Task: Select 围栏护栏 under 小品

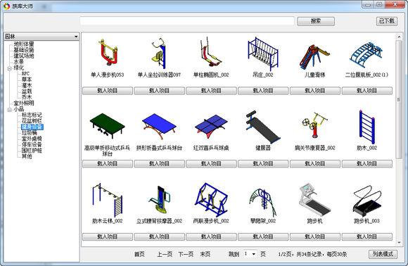Action: click(x=32, y=151)
